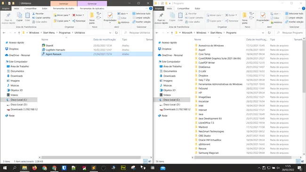Click Copiar icon in the Utilitários window ribbon
This screenshot has height=172, width=306.
[19, 16]
